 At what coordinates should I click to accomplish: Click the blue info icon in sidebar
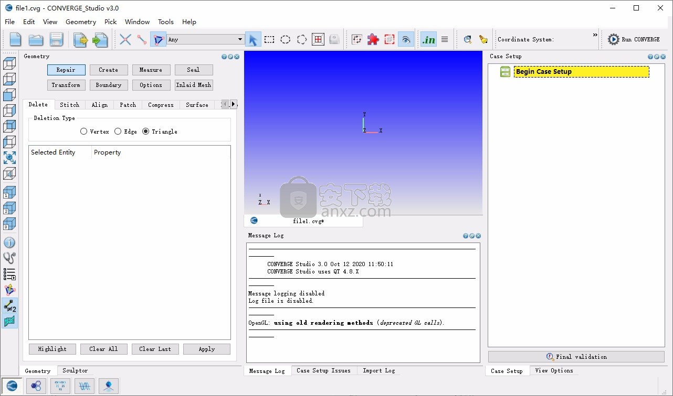point(9,243)
